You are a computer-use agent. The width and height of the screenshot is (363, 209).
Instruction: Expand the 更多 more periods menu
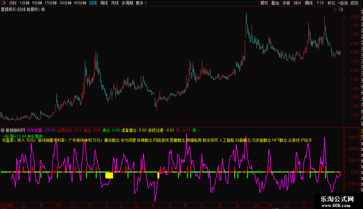click(141, 3)
